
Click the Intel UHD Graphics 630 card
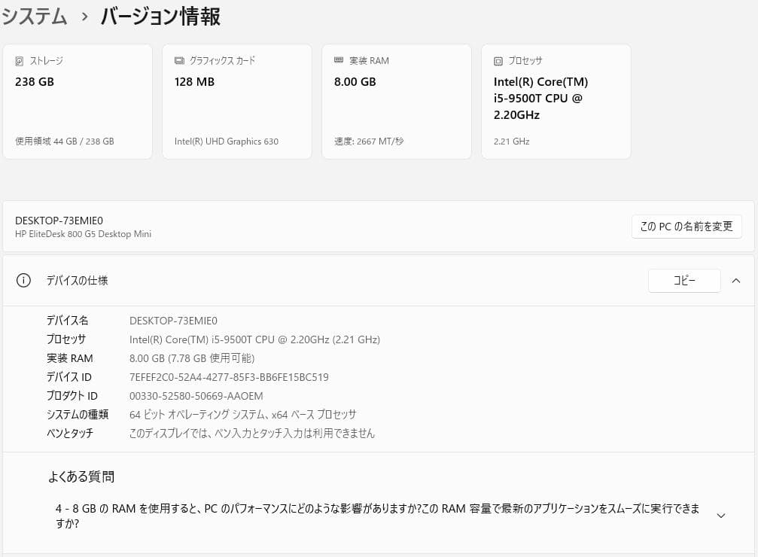click(x=237, y=101)
